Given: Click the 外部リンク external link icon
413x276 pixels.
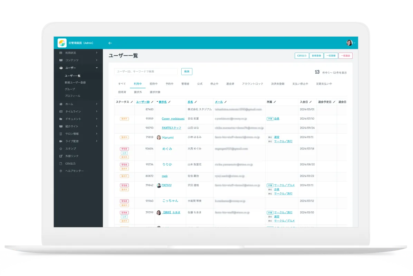Looking at the screenshot, I should tap(61, 156).
